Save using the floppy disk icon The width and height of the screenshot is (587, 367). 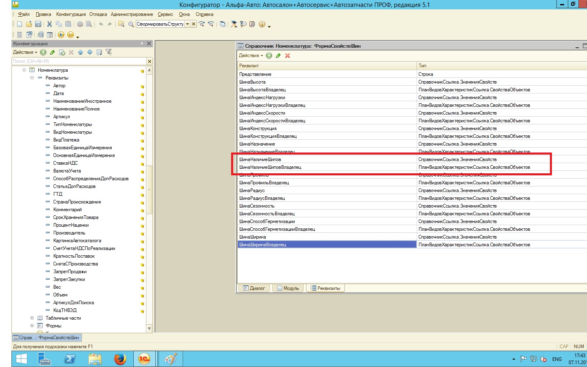tap(38, 24)
